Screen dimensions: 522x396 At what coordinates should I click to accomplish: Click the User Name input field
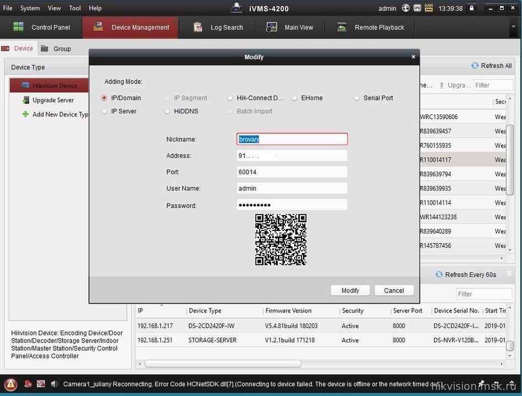click(292, 188)
